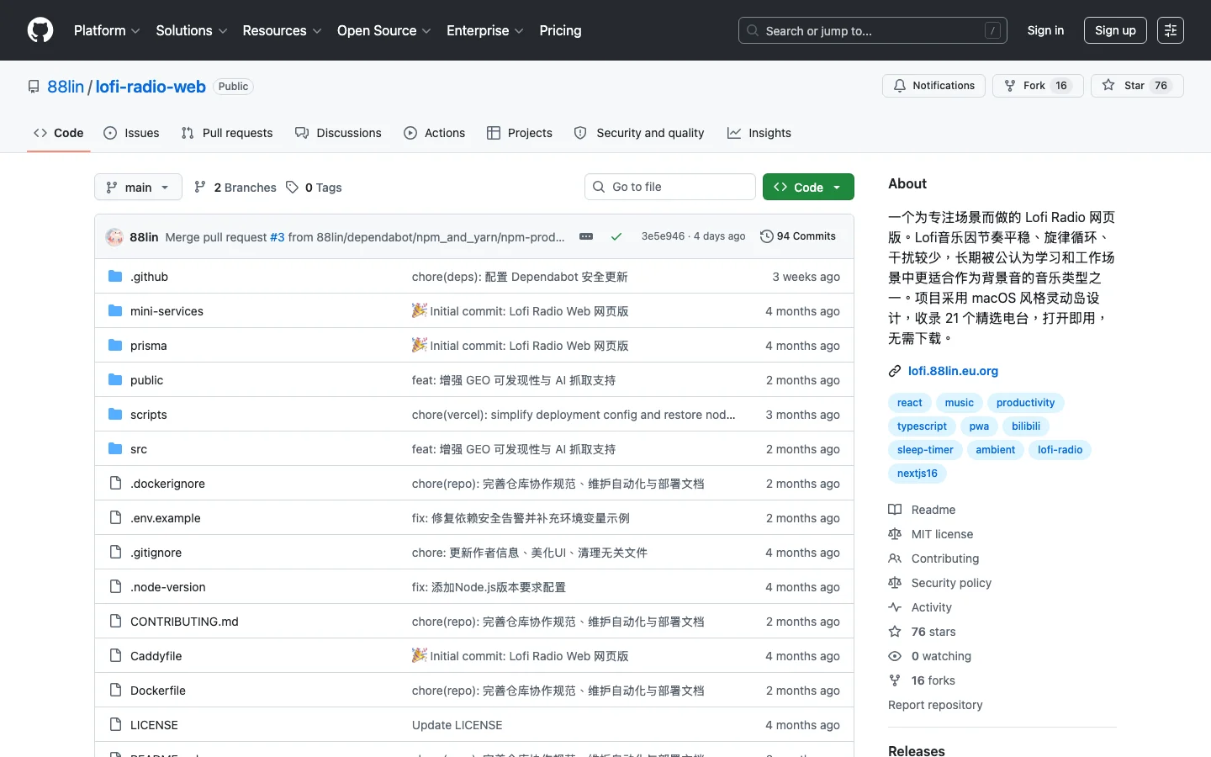Image resolution: width=1211 pixels, height=757 pixels.
Task: Switch to the Issues tab
Action: pyautogui.click(x=131, y=133)
